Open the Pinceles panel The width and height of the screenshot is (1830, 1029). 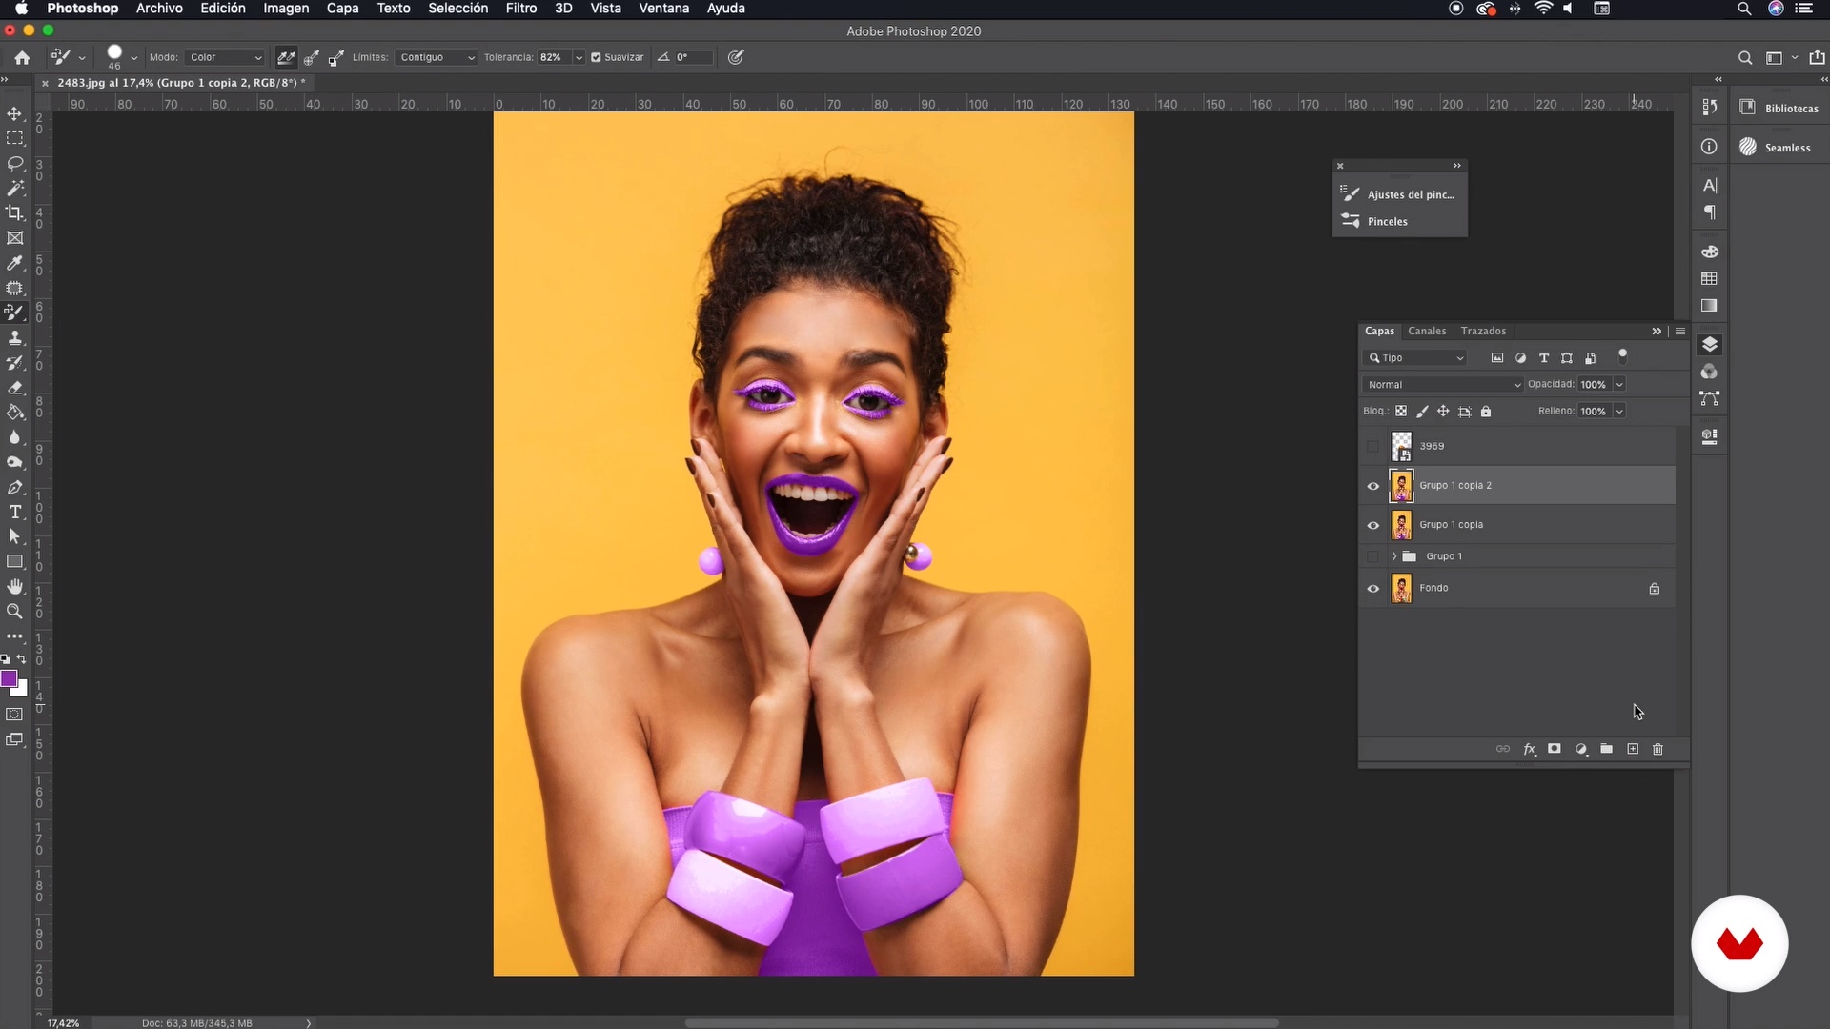[1374, 221]
